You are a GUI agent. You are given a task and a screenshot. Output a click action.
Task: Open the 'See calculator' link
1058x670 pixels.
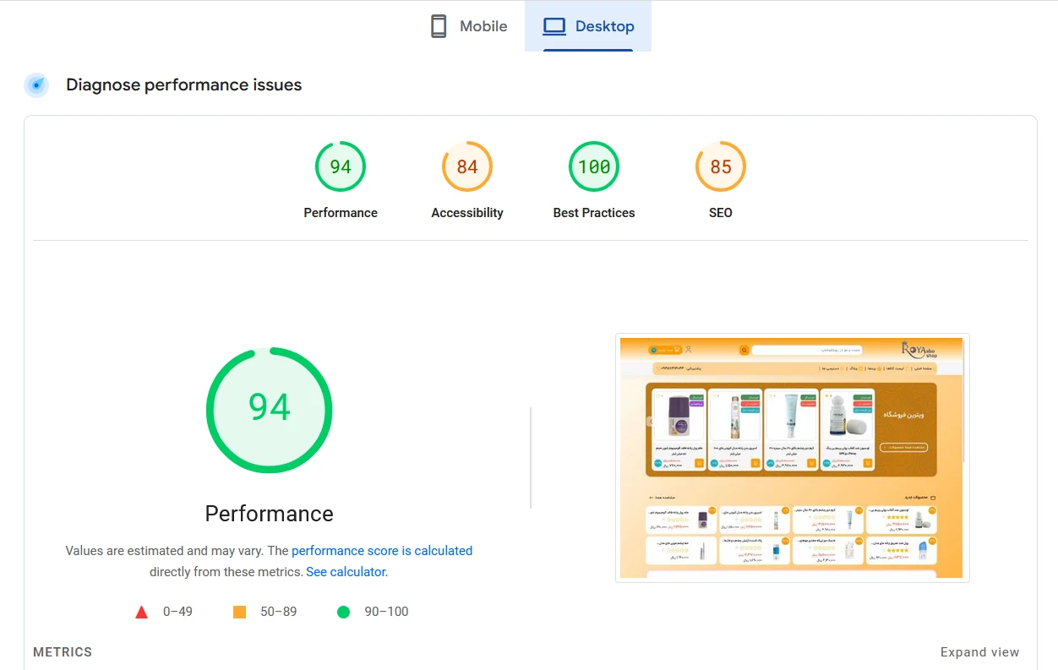click(346, 572)
